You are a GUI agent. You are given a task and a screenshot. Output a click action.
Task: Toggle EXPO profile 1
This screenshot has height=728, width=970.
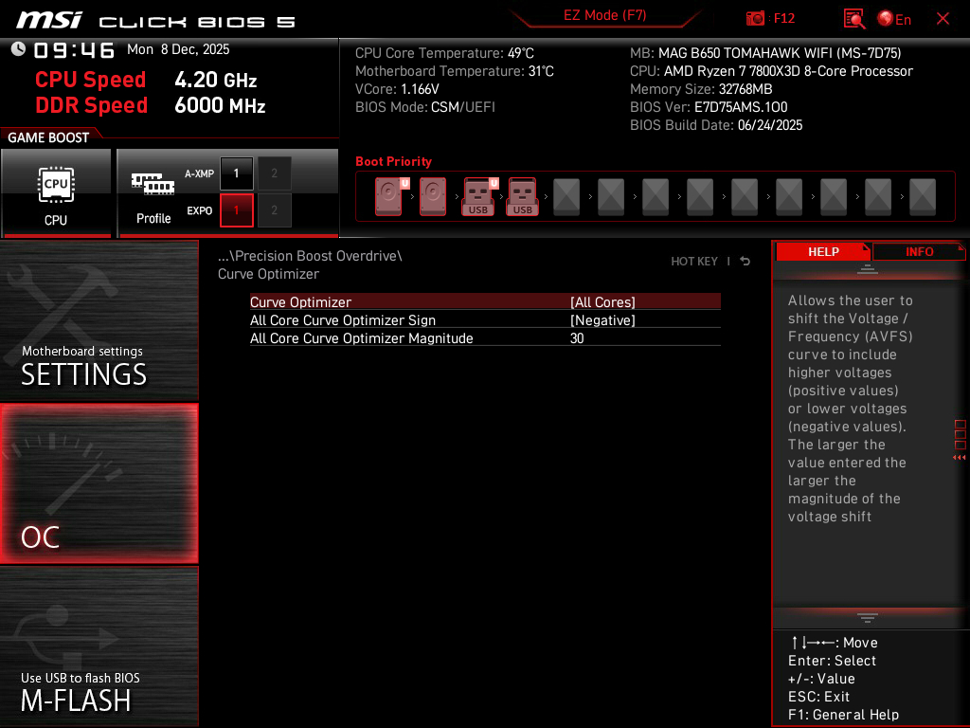236,210
